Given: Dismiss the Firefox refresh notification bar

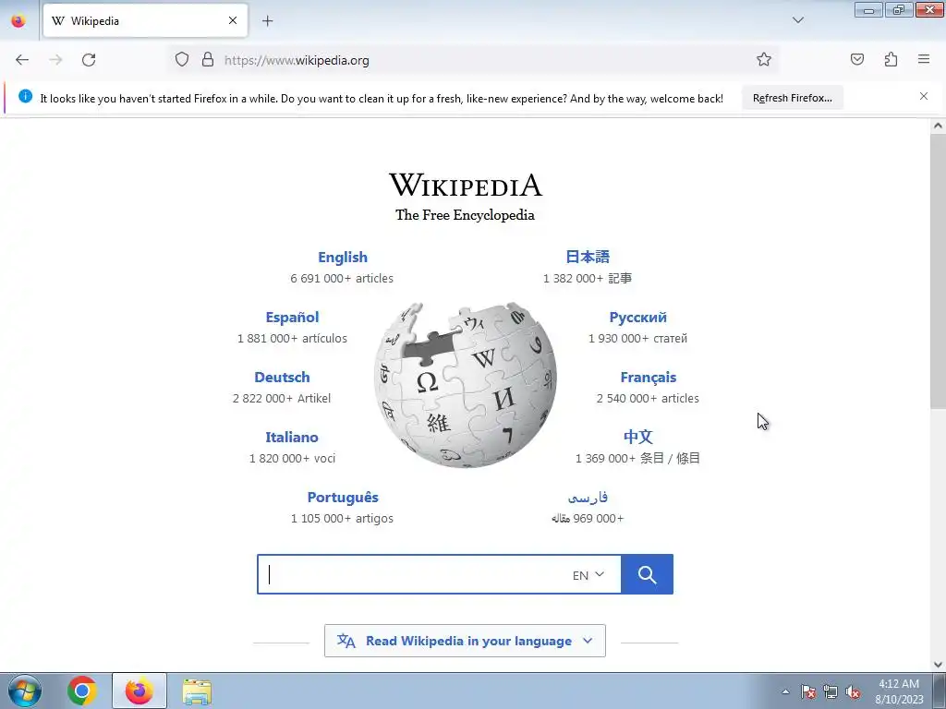Looking at the screenshot, I should click(x=923, y=96).
